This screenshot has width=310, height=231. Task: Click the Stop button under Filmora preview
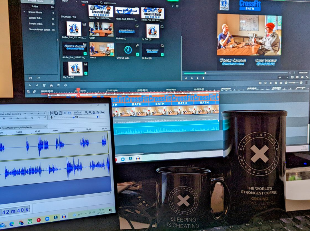click(x=203, y=78)
